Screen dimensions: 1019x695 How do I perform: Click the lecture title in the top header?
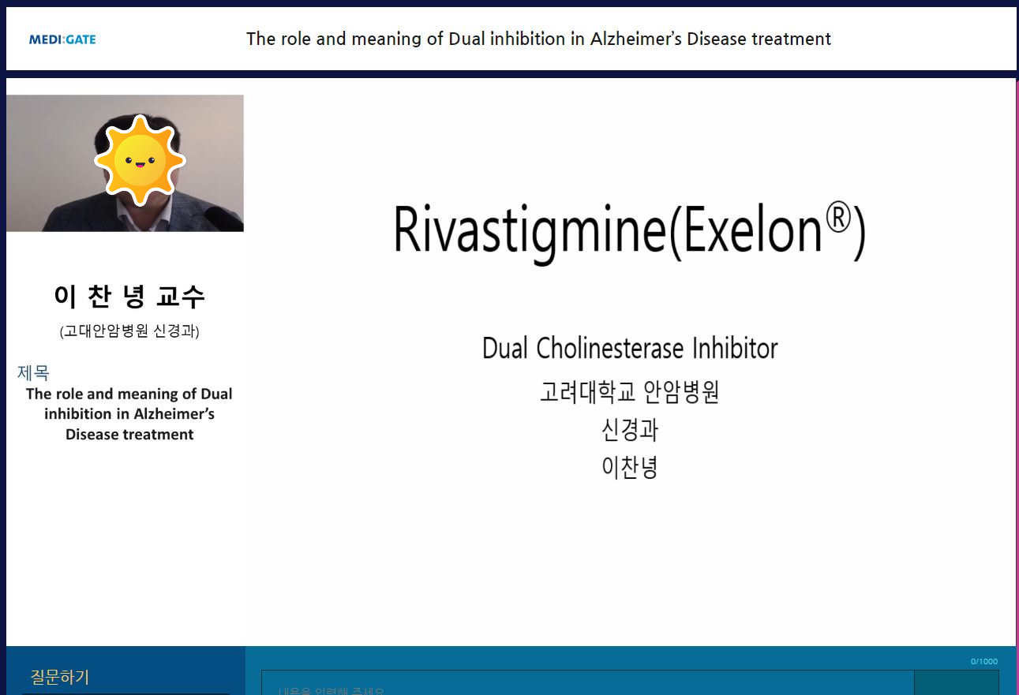click(x=538, y=39)
